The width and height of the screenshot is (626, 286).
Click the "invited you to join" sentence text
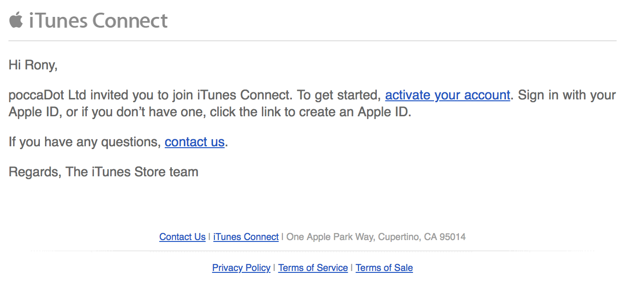[142, 95]
